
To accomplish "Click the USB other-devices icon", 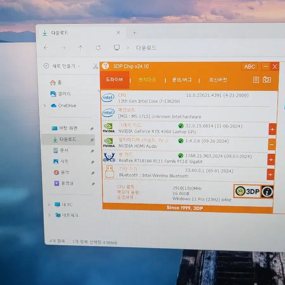I will [110, 172].
